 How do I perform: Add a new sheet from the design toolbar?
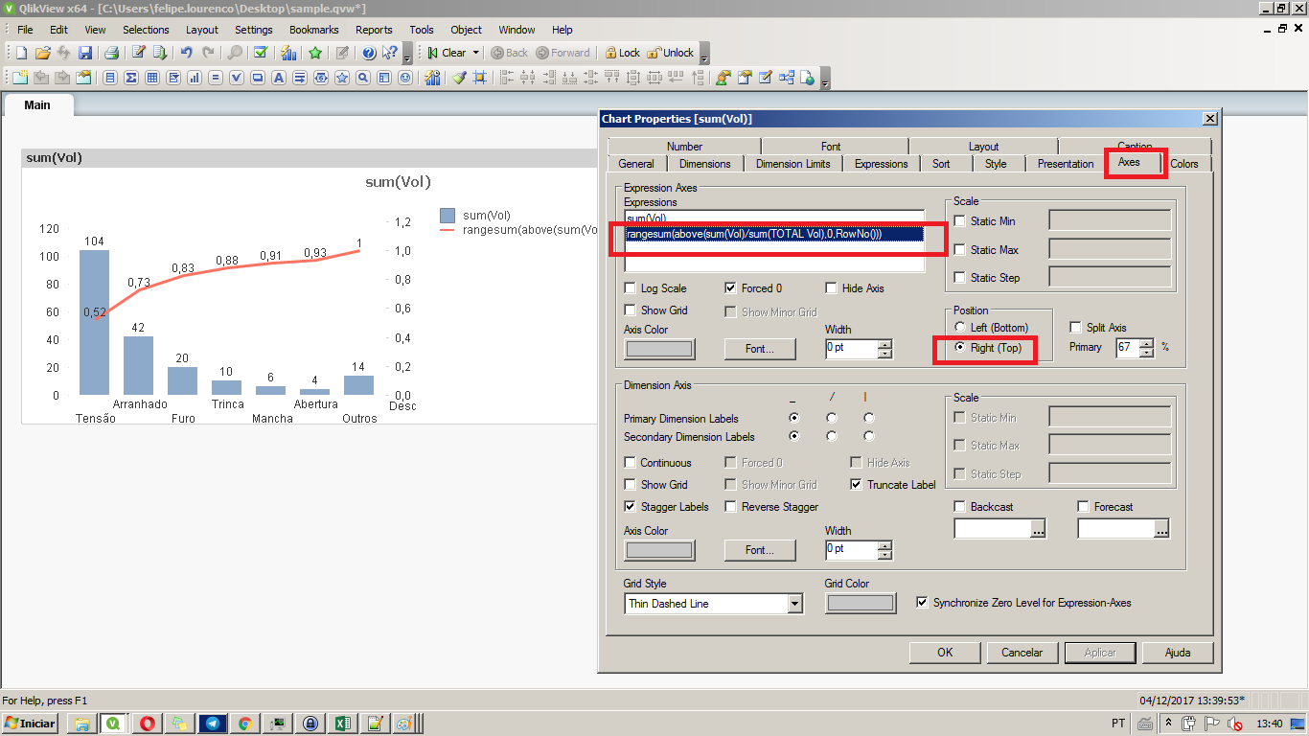tap(21, 78)
